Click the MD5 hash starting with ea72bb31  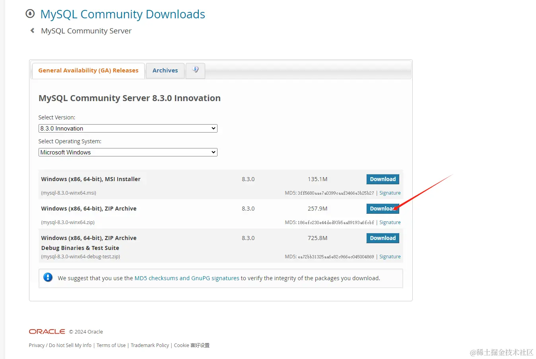coord(336,257)
